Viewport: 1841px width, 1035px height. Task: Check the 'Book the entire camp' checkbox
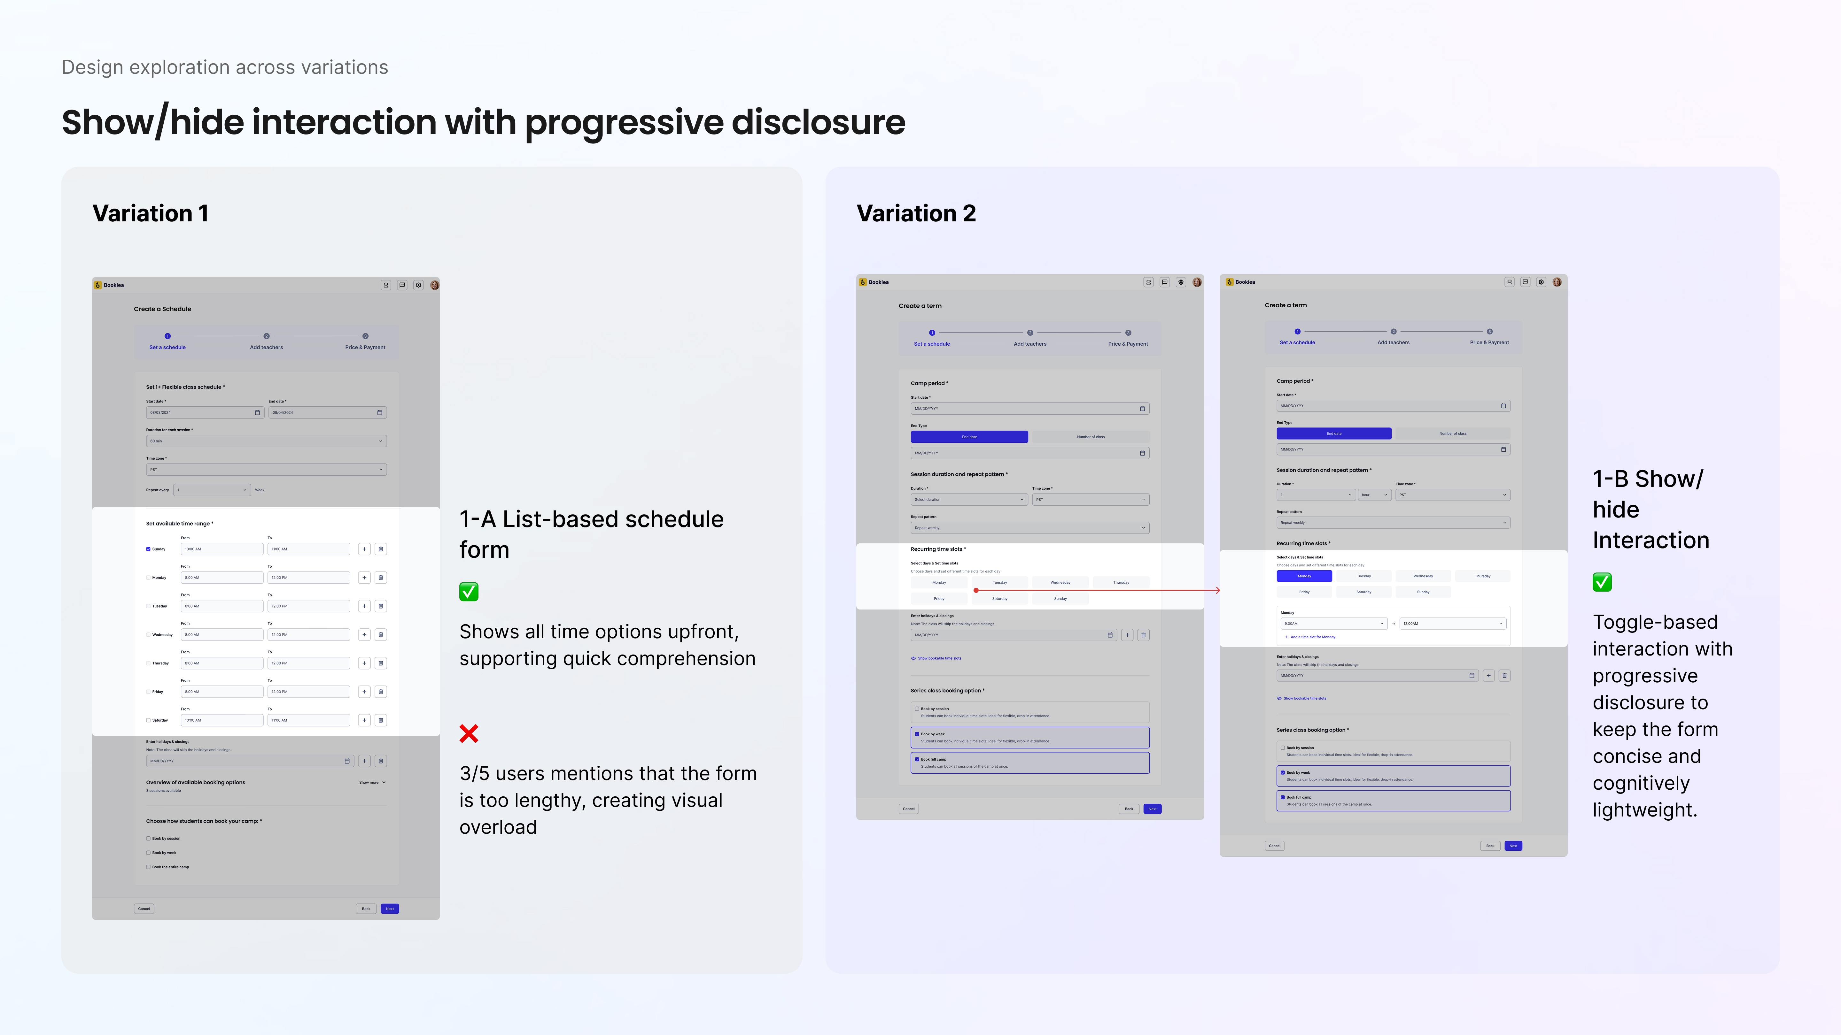(x=149, y=867)
